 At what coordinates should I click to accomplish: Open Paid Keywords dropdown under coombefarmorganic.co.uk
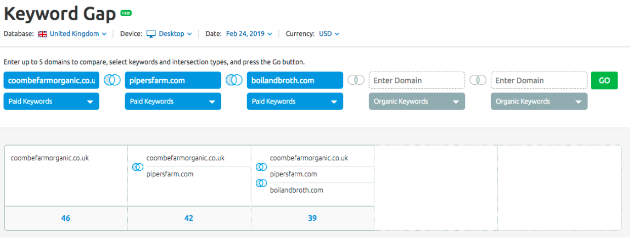[51, 101]
